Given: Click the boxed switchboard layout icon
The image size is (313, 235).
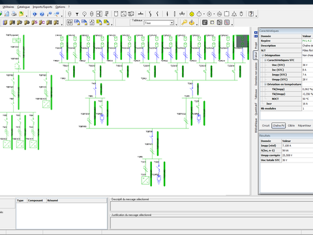Looking at the screenshot, I should [x=99, y=14].
